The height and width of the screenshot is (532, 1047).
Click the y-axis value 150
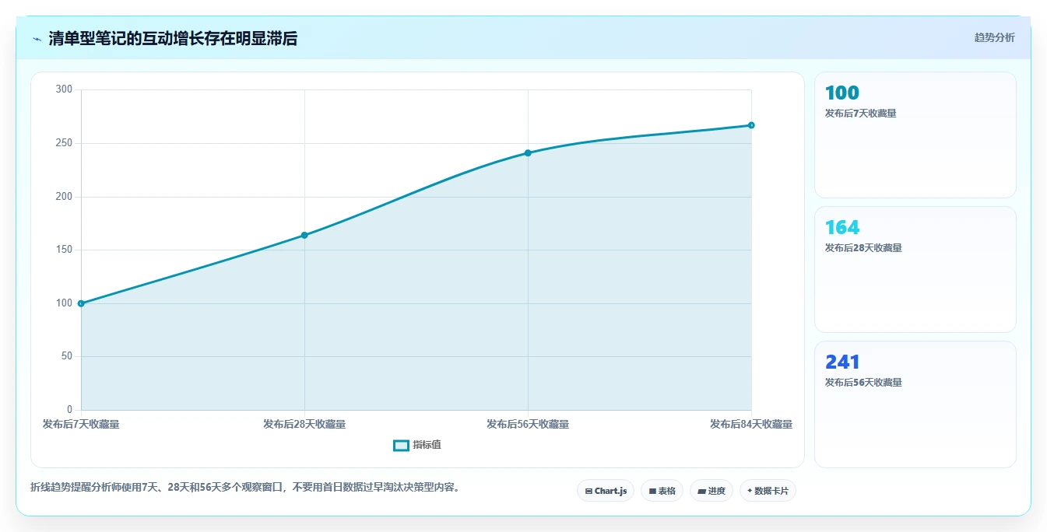[x=65, y=250]
